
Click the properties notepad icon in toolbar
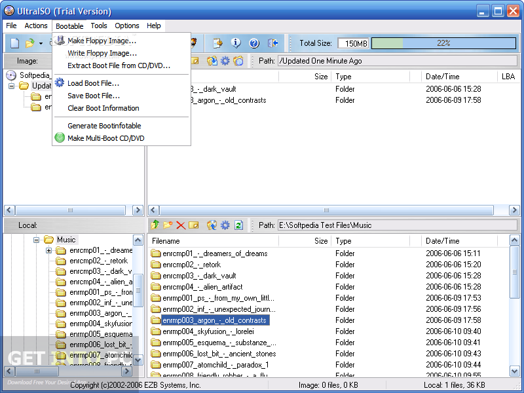point(218,43)
